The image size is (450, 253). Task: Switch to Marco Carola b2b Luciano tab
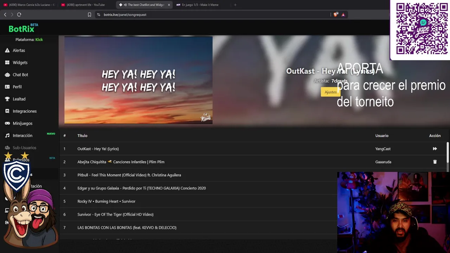click(29, 5)
